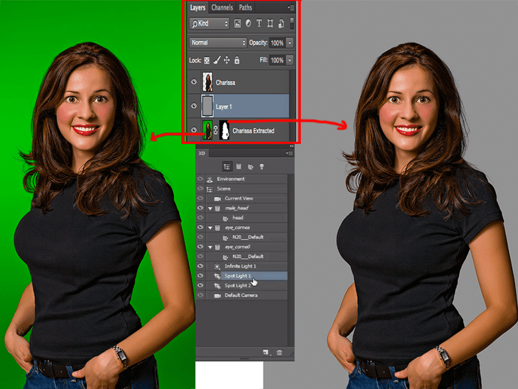This screenshot has width=518, height=389.
Task: Click the delete trash icon in 3D panel
Action: (x=279, y=352)
